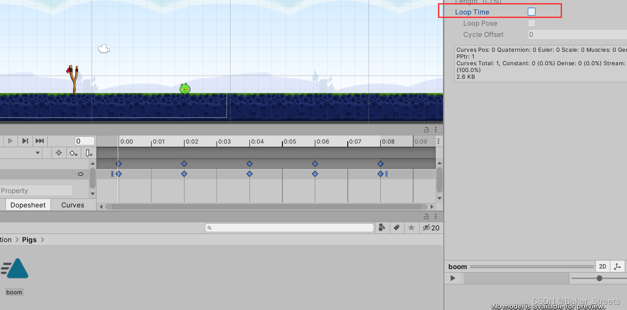Toggle the Loop Pose checkbox
Screen dimensions: 627x310
(x=531, y=23)
